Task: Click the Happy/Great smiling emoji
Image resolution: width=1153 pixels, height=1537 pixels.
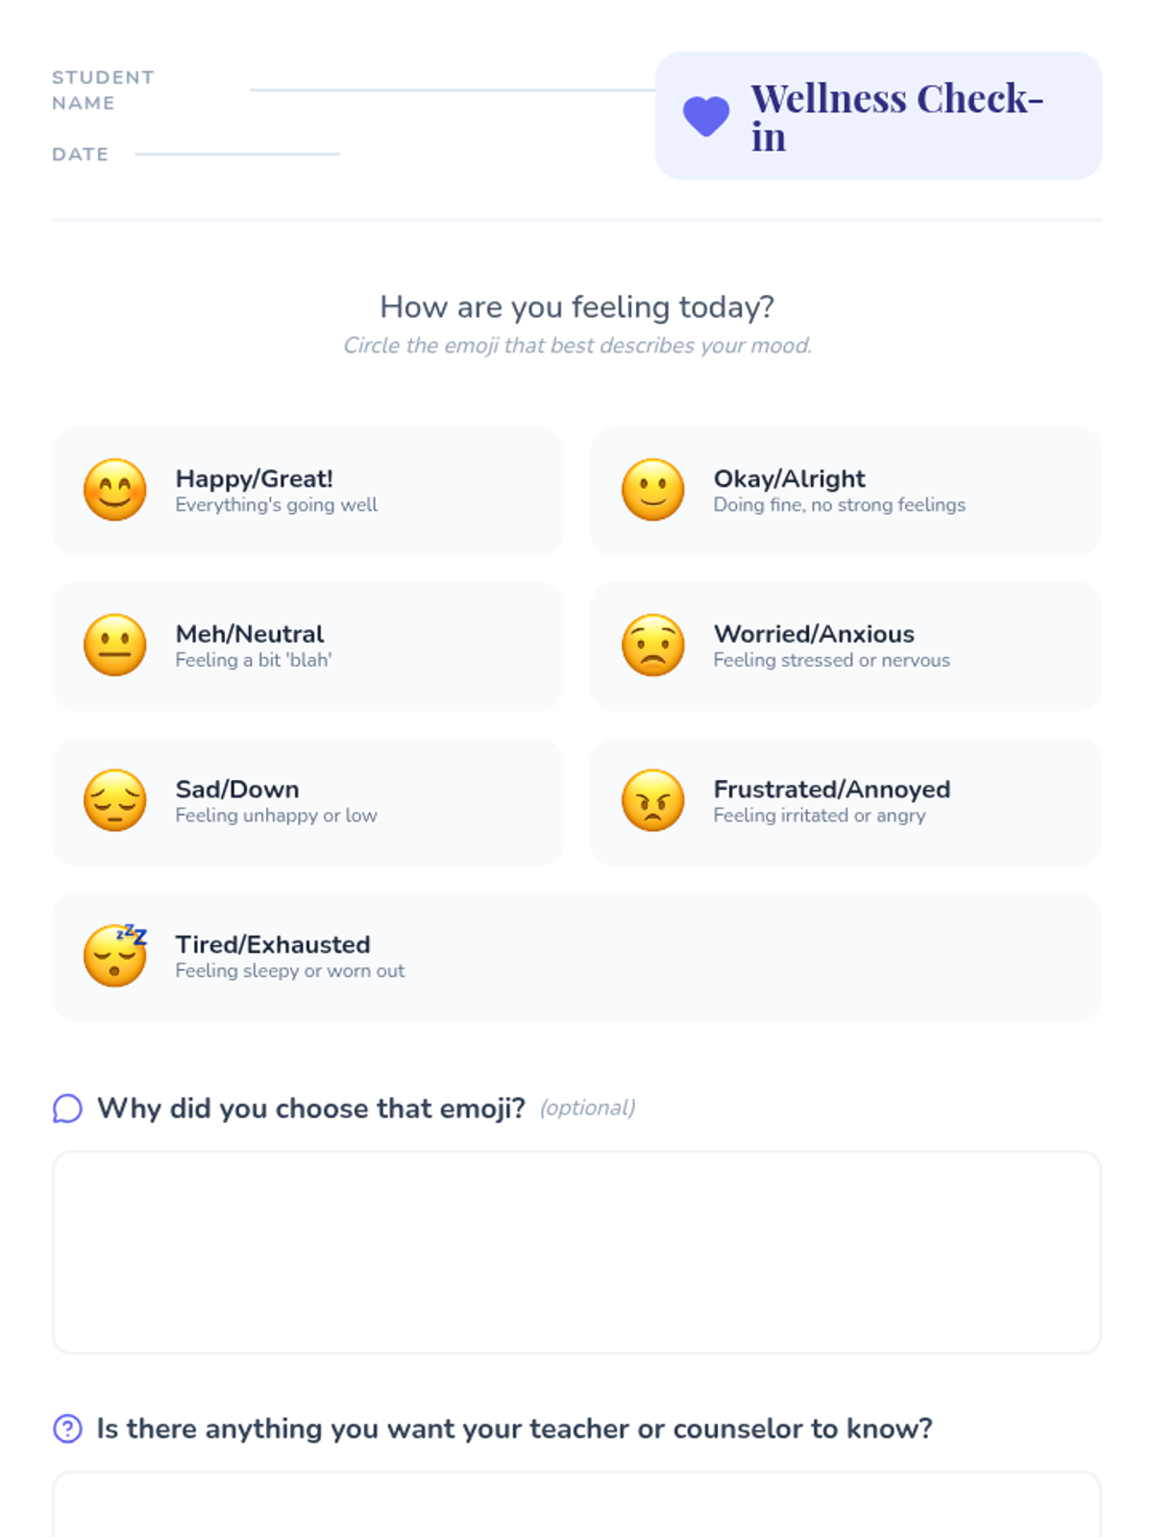Action: [x=115, y=490]
